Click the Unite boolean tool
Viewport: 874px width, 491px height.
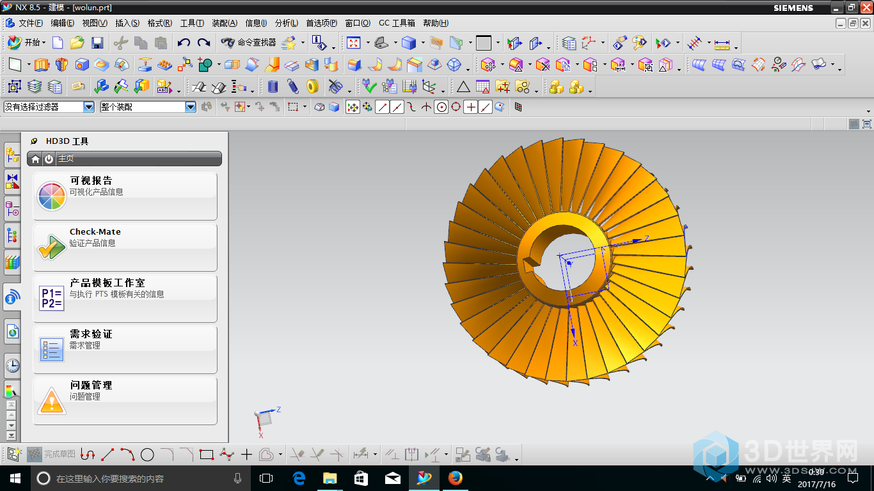coord(205,65)
